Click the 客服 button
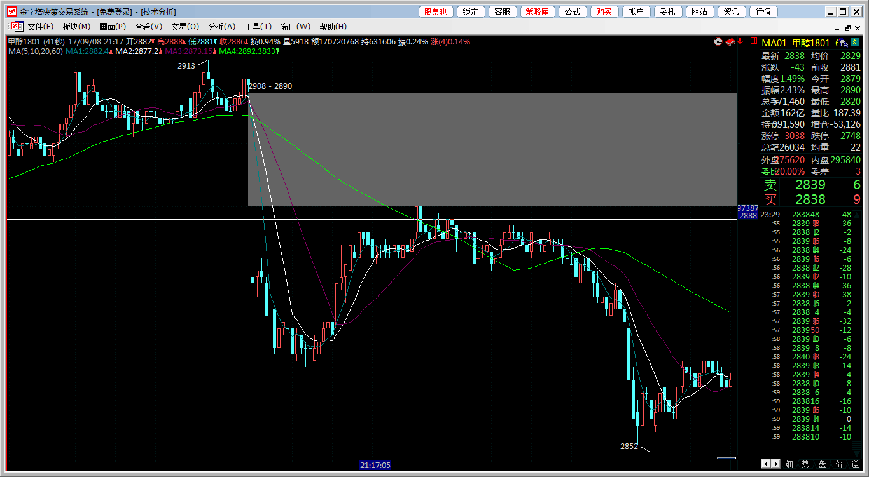Image resolution: width=869 pixels, height=477 pixels. click(503, 11)
